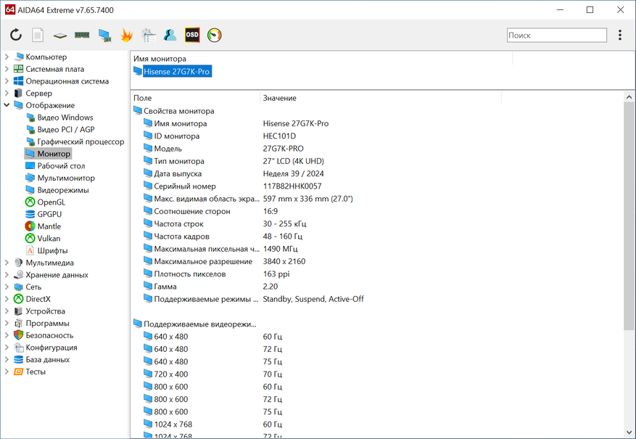Image resolution: width=636 pixels, height=439 pixels.
Task: Open Рабочий стол tree item
Action: pyautogui.click(x=55, y=166)
